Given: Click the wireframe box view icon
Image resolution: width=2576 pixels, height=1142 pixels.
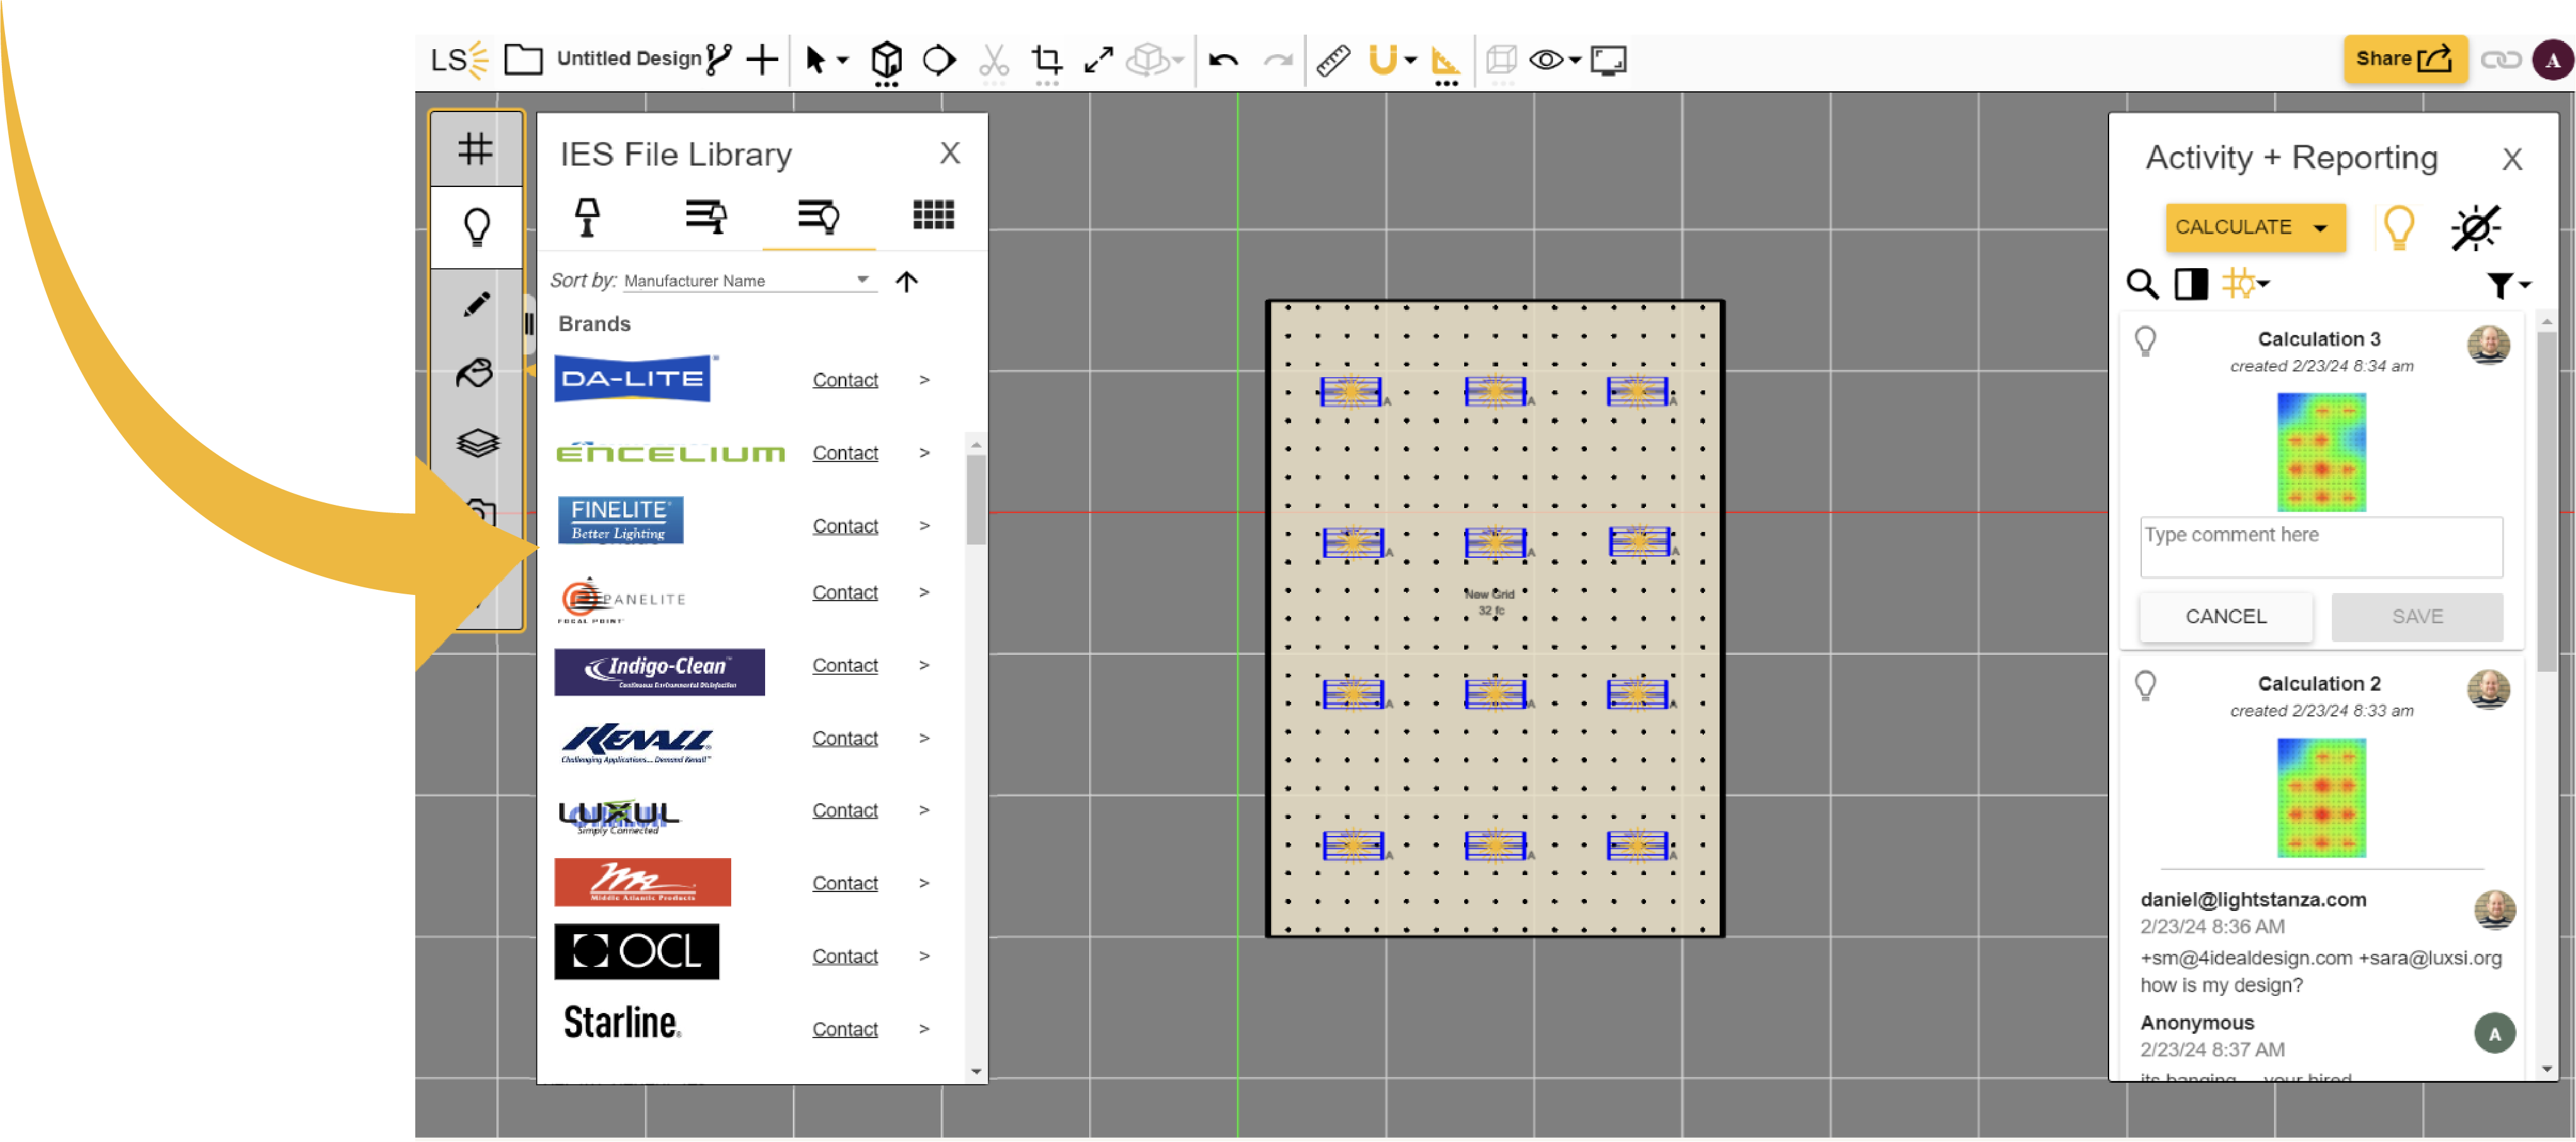Looking at the screenshot, I should [1501, 60].
